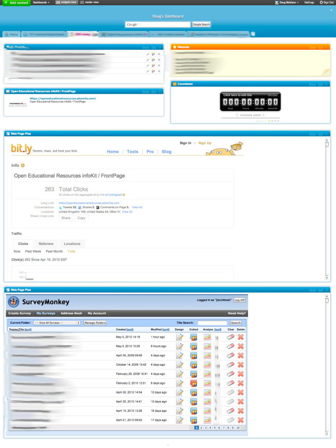This screenshot has height=448, width=336.
Task: Click the orange Info plus icon
Action: coord(23,165)
